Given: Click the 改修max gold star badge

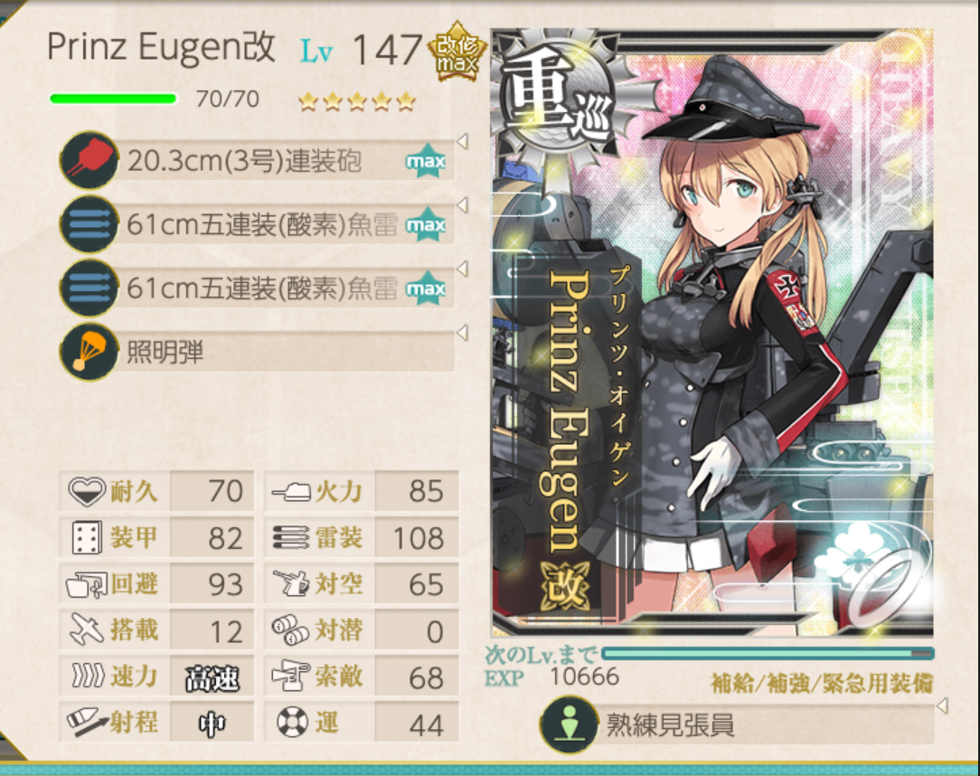Looking at the screenshot, I should coord(457,53).
